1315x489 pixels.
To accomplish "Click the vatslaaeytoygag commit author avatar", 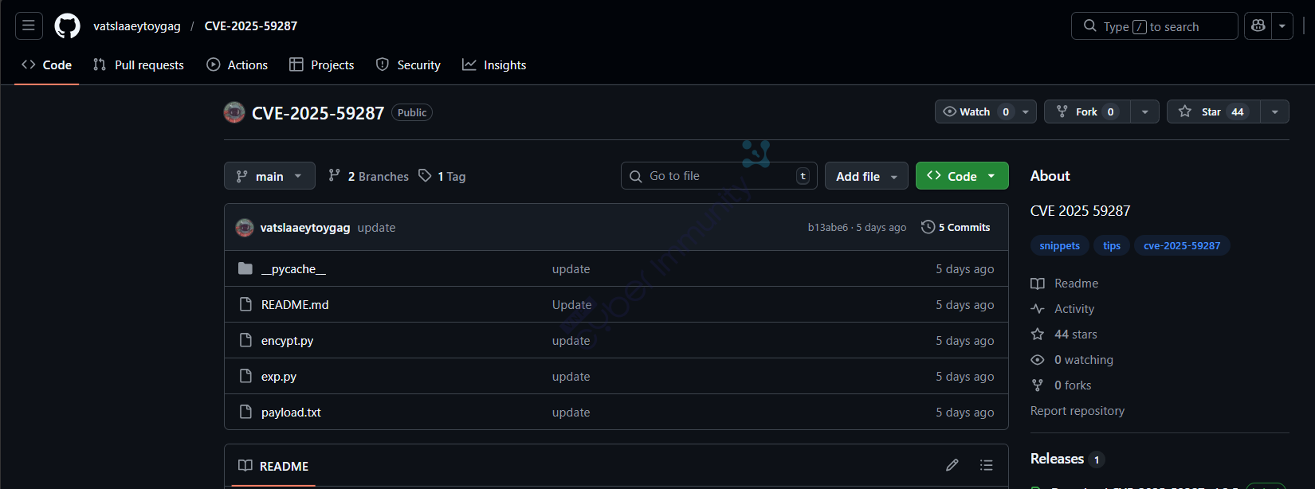I will (245, 228).
